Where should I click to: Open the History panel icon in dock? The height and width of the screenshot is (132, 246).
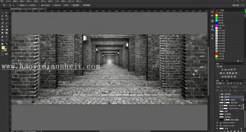tap(213, 12)
